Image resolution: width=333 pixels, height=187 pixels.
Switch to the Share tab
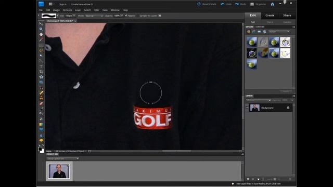(287, 15)
